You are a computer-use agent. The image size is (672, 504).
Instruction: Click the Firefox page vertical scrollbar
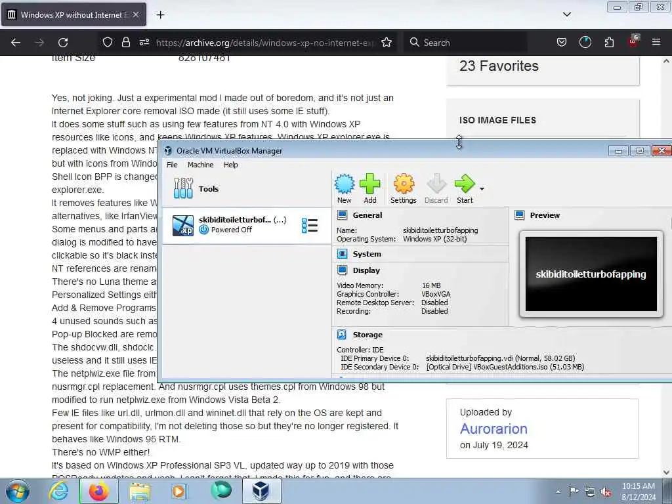pyautogui.click(x=666, y=266)
